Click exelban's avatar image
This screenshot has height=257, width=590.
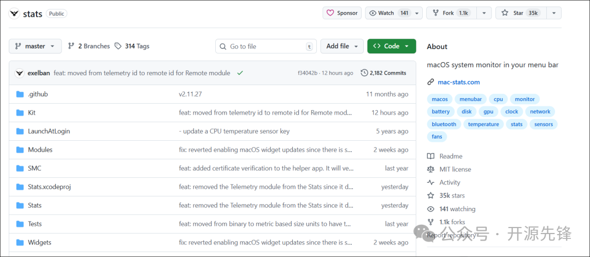(x=20, y=73)
